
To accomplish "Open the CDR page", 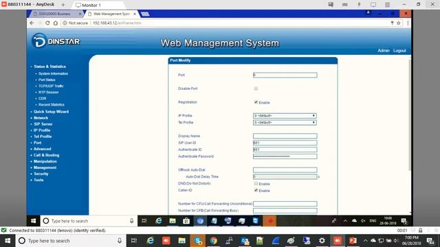I will click(x=43, y=98).
